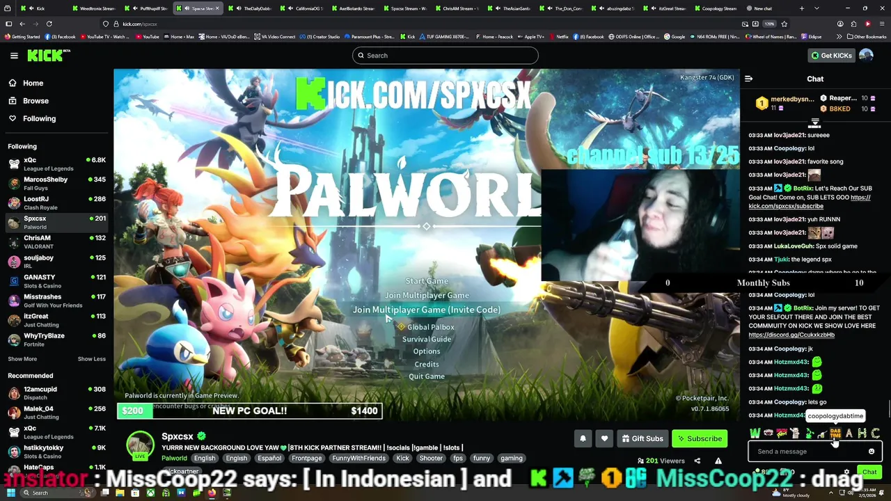Click the FunnyWithFriends tag
Screen dimensions: 891x501
[358, 458]
